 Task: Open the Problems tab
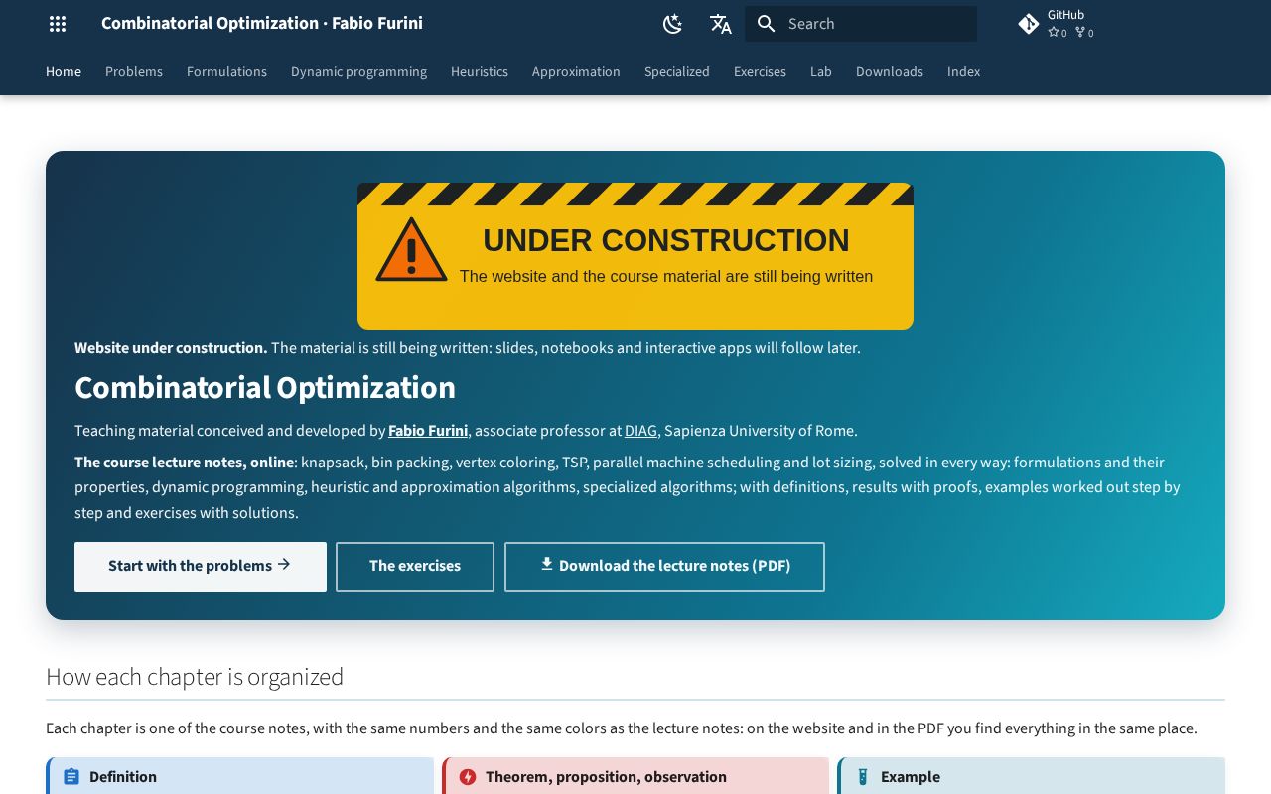(x=134, y=72)
